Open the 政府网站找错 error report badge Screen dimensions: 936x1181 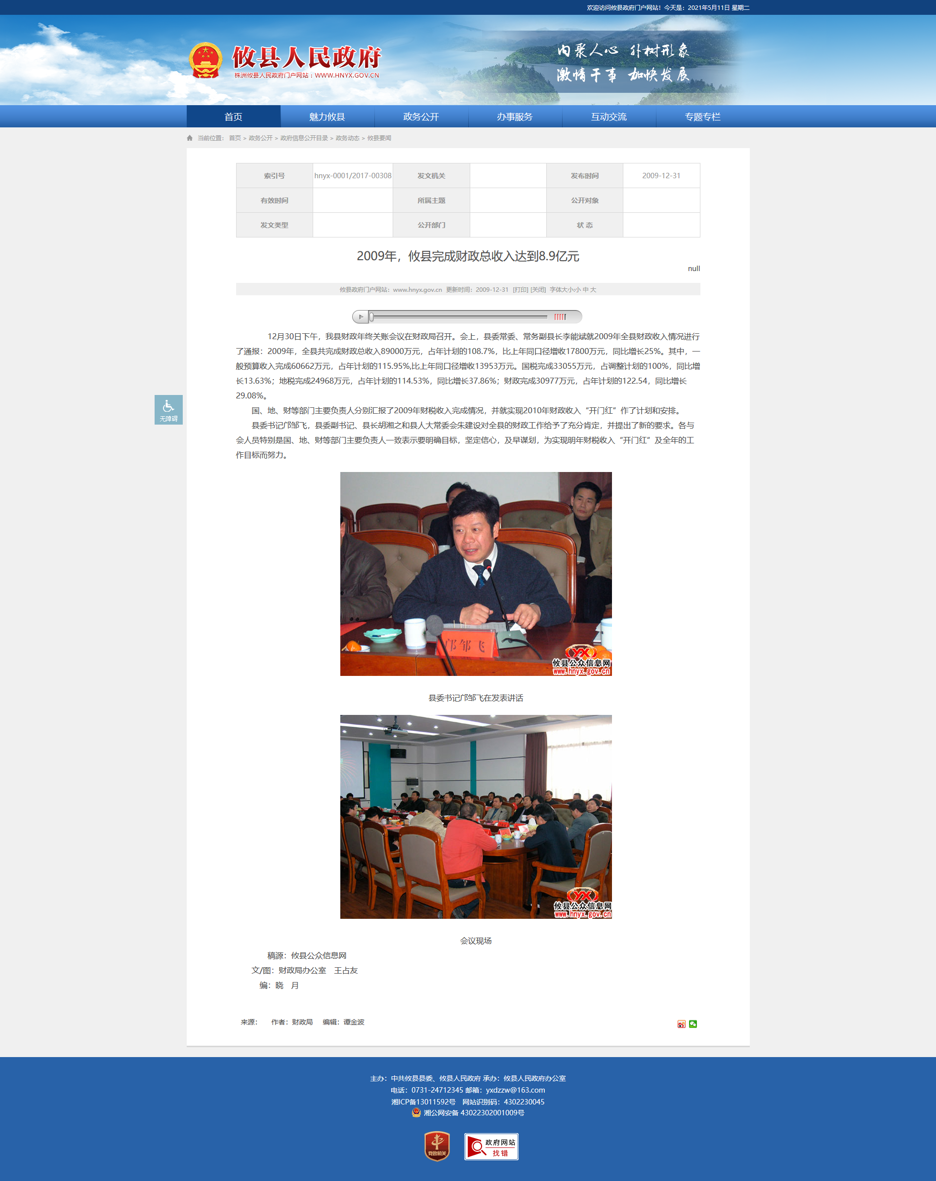[491, 1146]
